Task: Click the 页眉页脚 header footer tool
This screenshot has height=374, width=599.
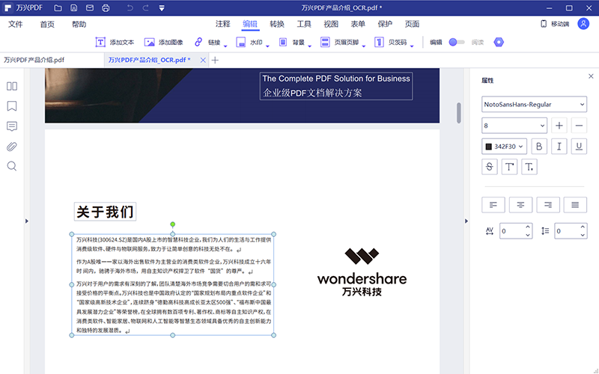Action: click(340, 42)
